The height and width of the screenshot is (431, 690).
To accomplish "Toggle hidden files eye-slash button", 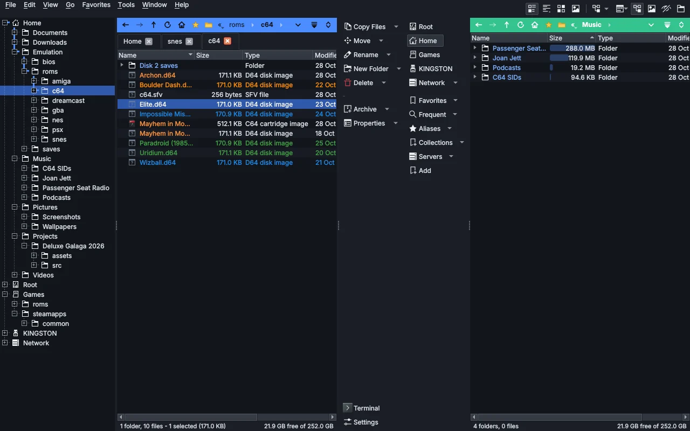I will point(666,9).
